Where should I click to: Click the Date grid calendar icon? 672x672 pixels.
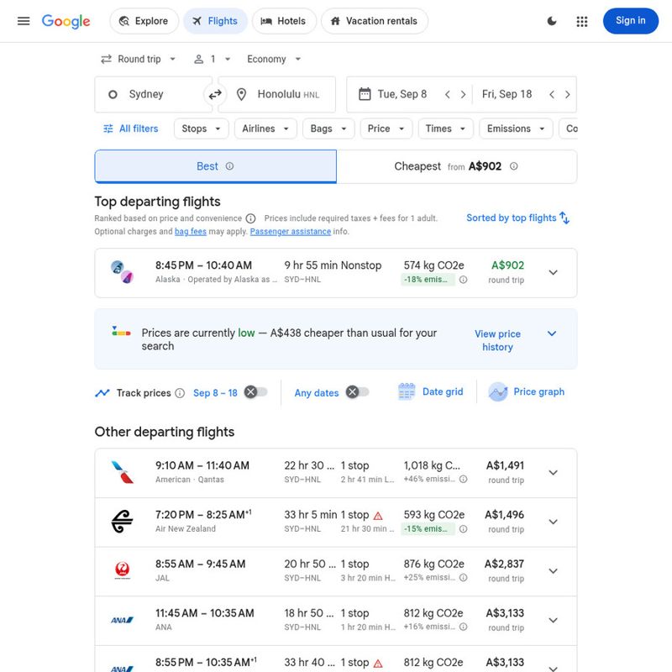[x=407, y=391]
